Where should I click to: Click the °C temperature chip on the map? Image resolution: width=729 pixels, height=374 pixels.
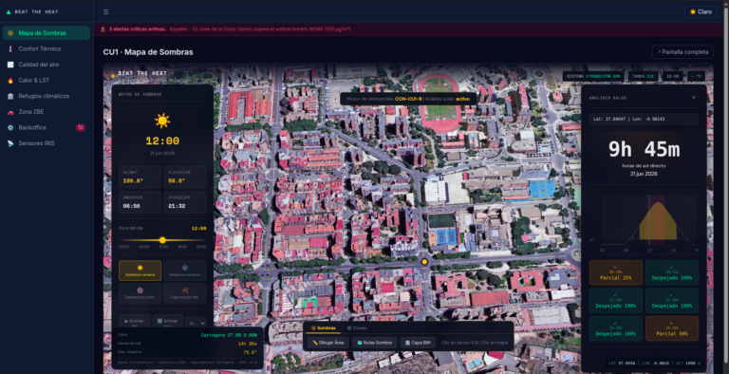696,76
